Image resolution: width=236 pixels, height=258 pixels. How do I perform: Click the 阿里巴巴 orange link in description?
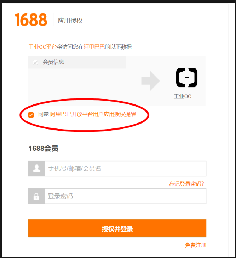(94, 47)
